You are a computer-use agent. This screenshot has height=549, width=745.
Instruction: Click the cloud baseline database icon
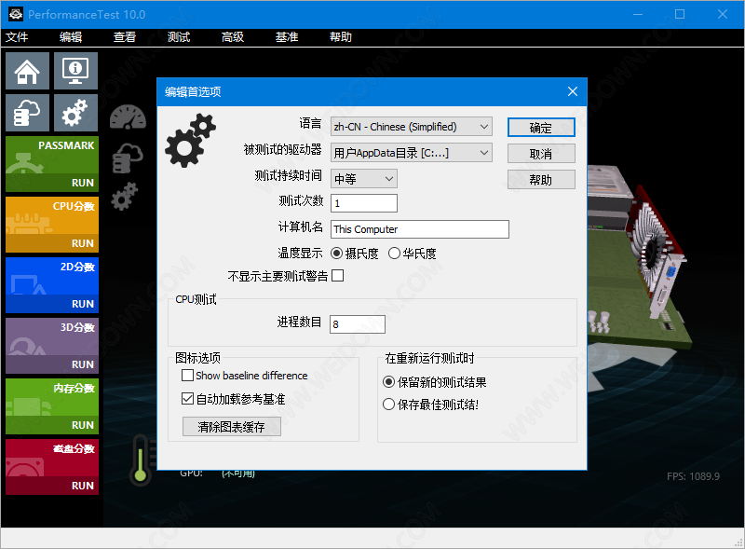pos(28,113)
